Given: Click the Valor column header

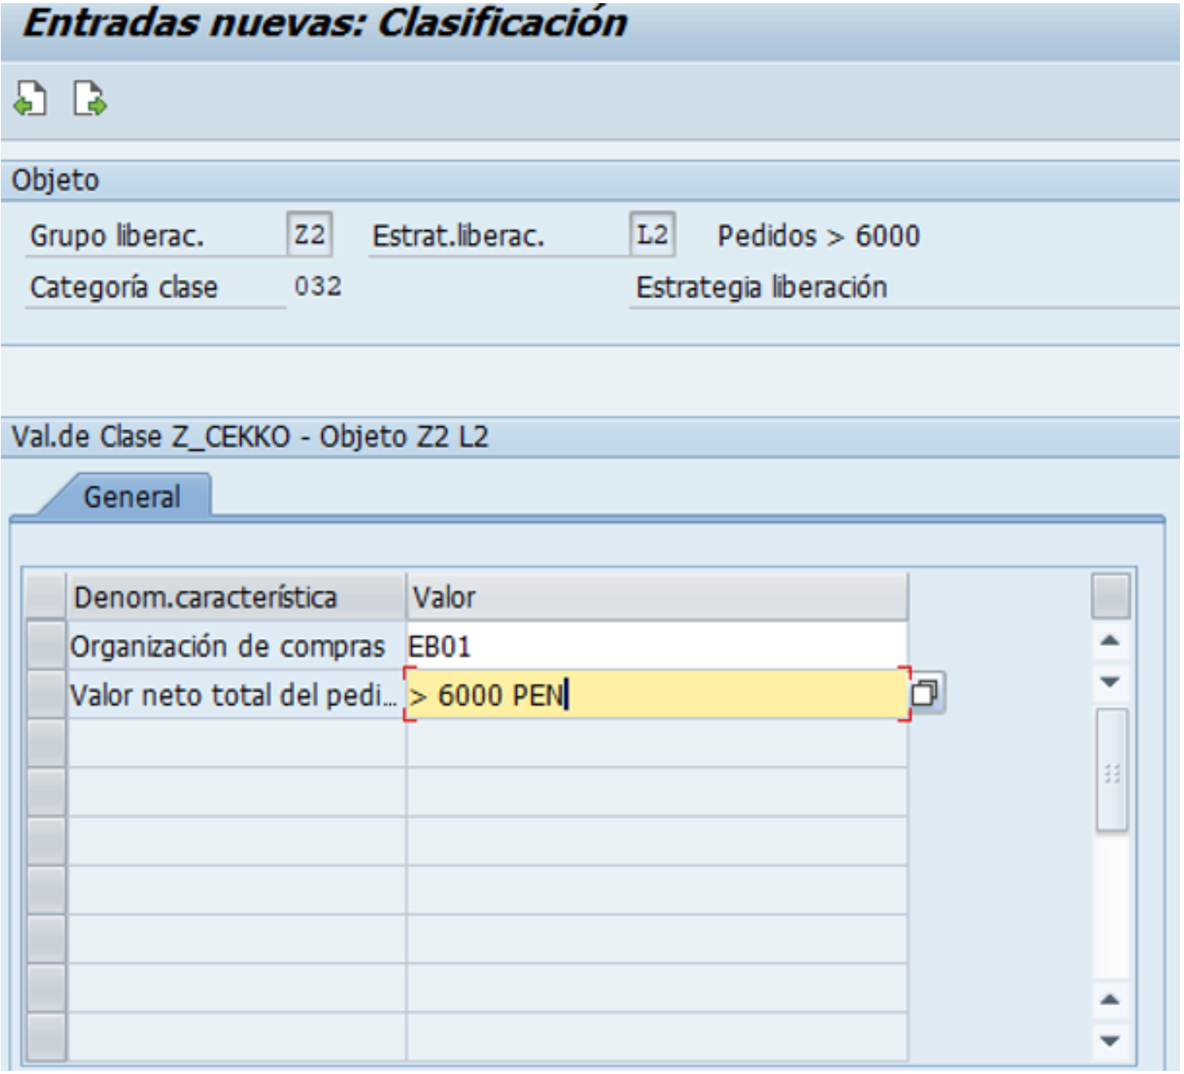Looking at the screenshot, I should click(x=657, y=597).
